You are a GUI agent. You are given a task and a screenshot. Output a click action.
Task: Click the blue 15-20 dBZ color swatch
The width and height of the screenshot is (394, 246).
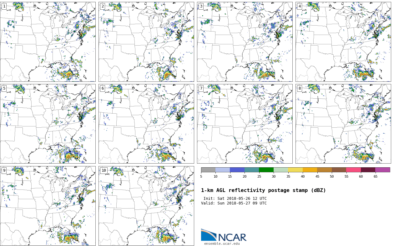coord(237,170)
